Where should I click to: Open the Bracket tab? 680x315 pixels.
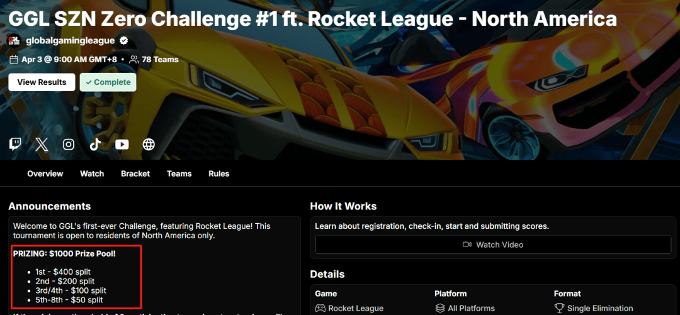[x=135, y=174]
